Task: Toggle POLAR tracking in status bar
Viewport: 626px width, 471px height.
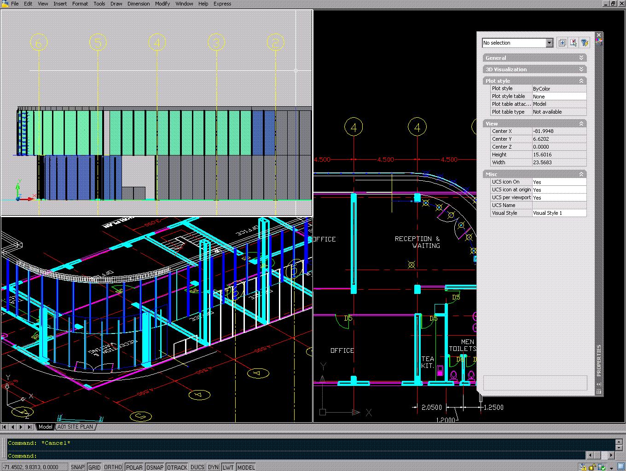Action: pyautogui.click(x=134, y=467)
